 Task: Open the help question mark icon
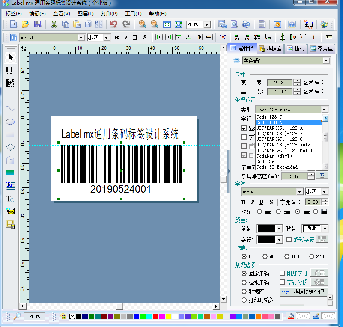pos(292,24)
